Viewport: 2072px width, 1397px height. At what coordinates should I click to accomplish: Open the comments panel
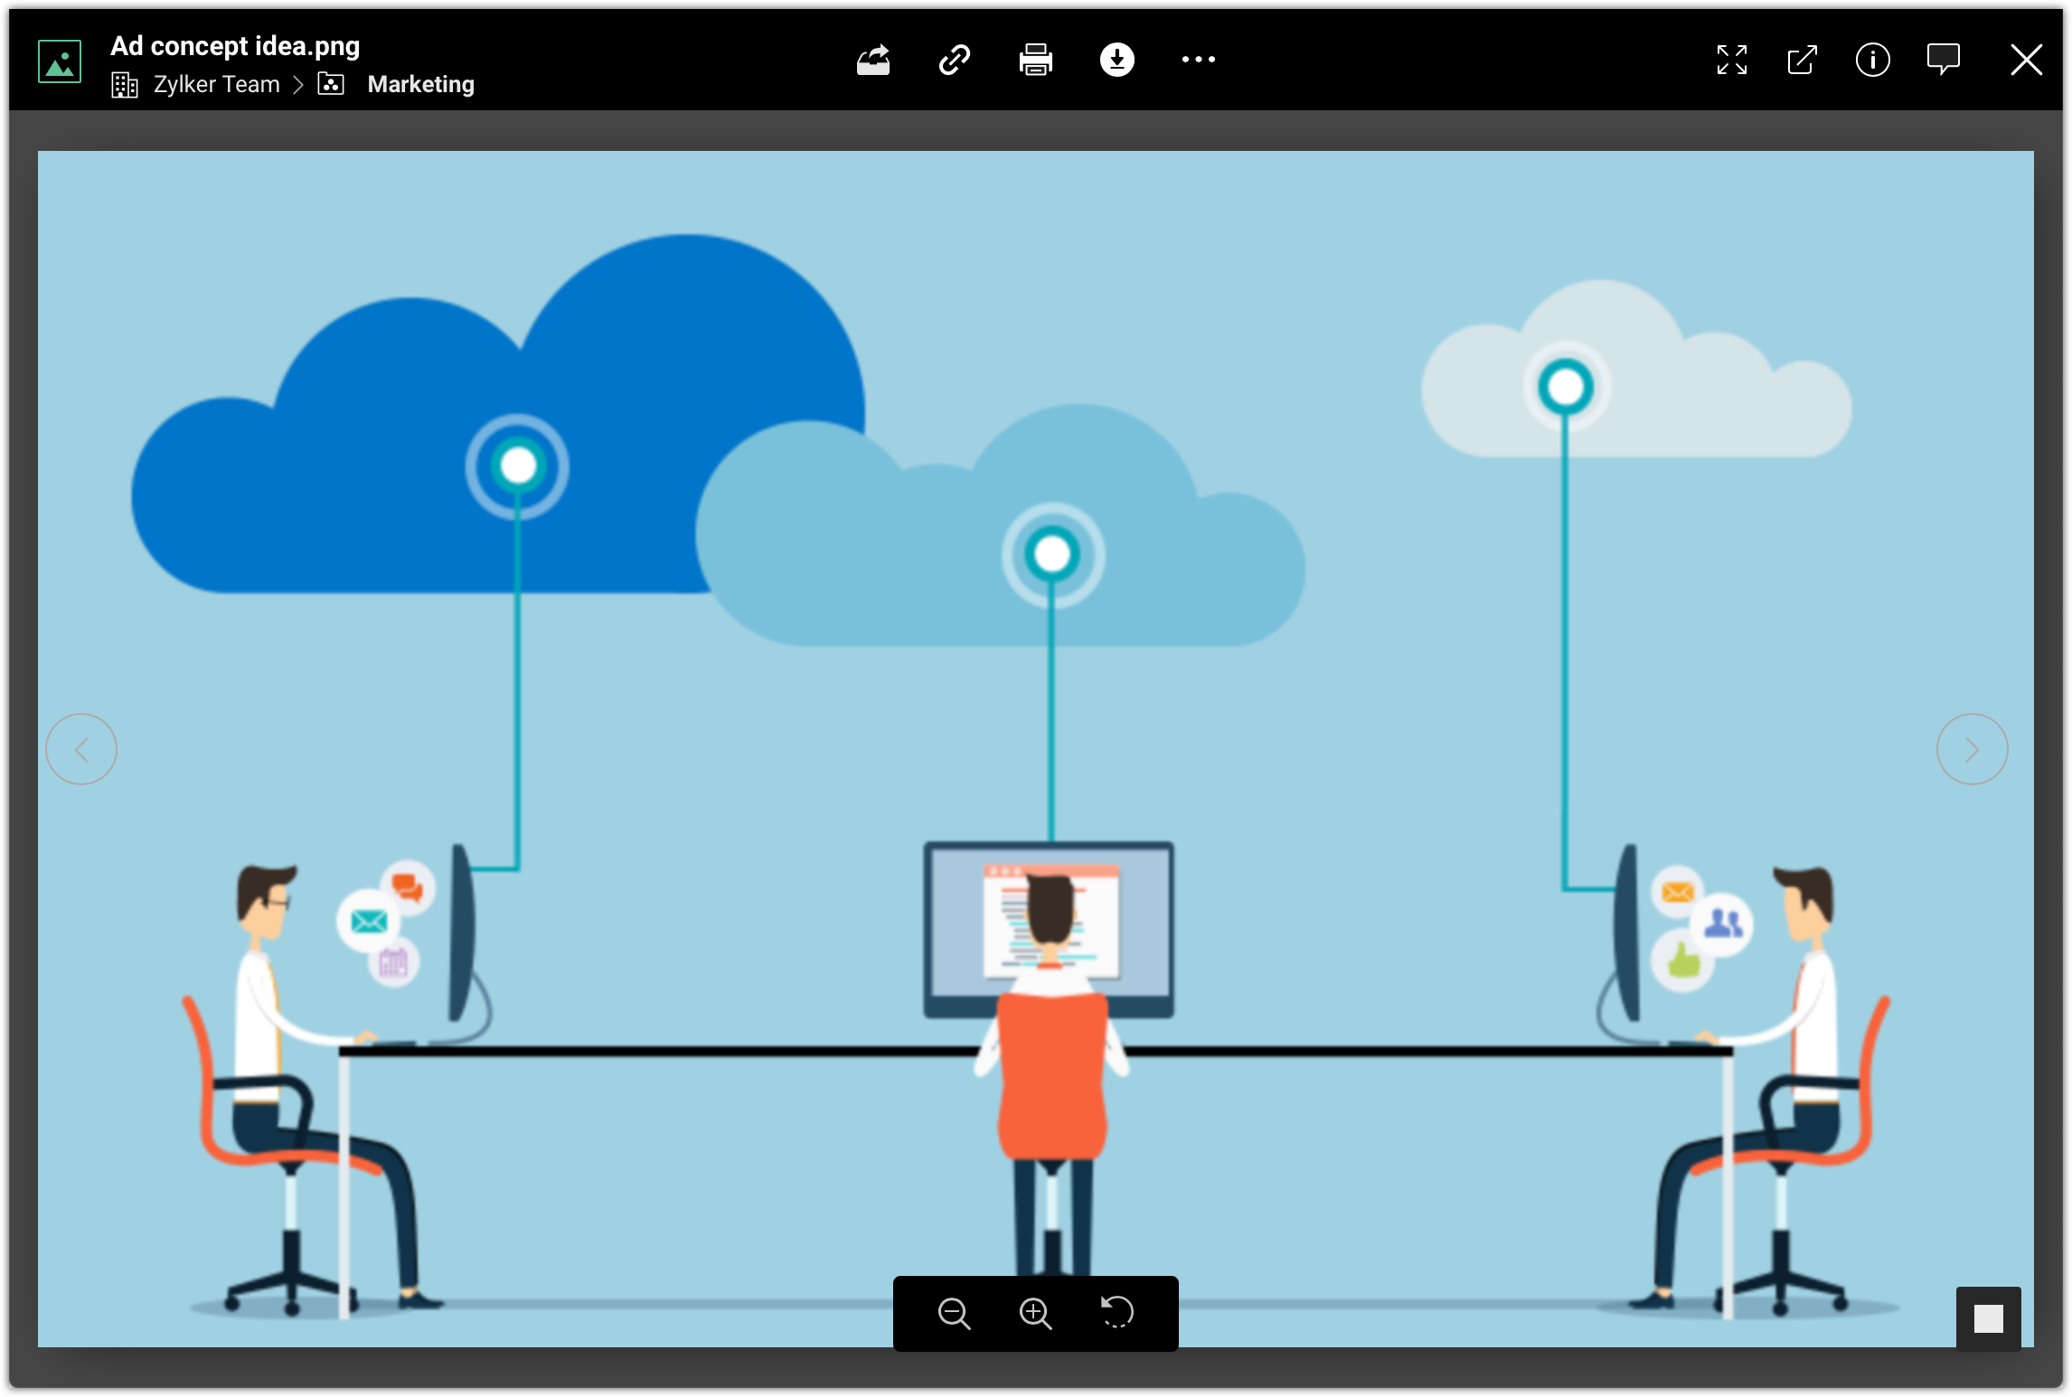coord(1944,61)
